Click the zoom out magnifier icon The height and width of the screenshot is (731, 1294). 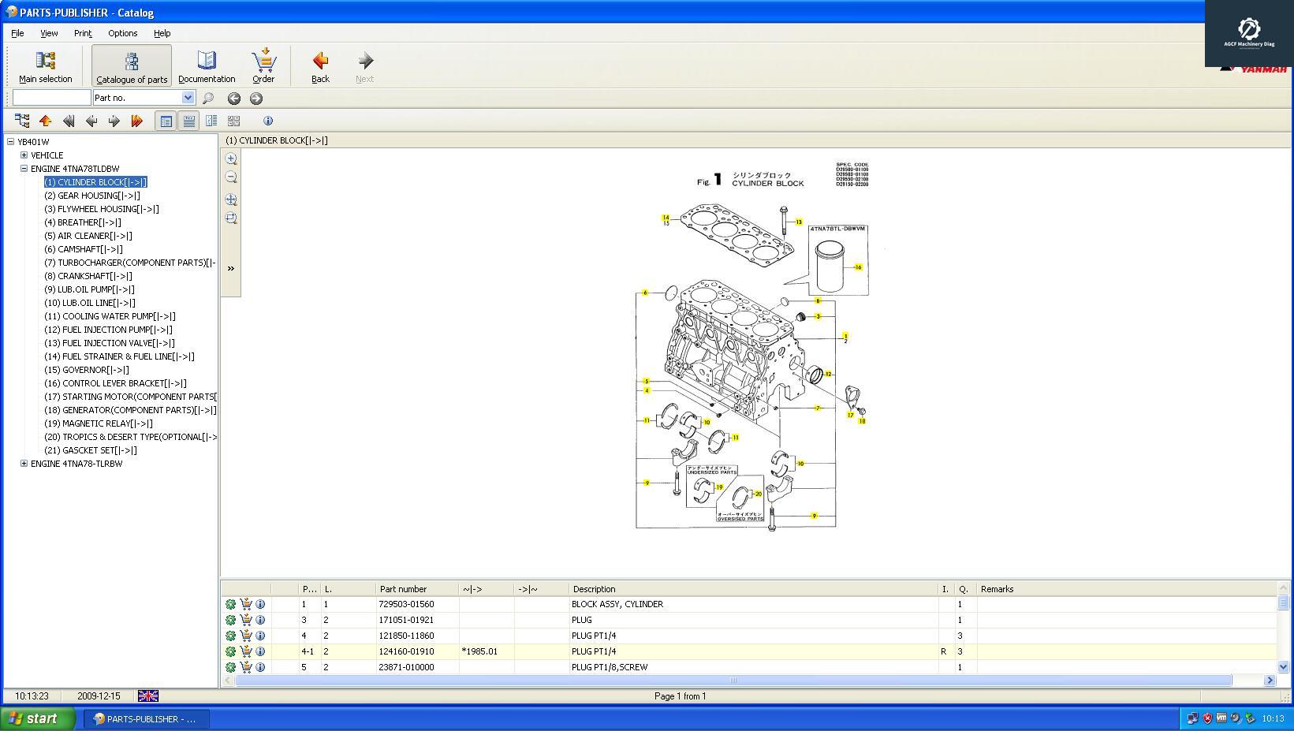(231, 177)
